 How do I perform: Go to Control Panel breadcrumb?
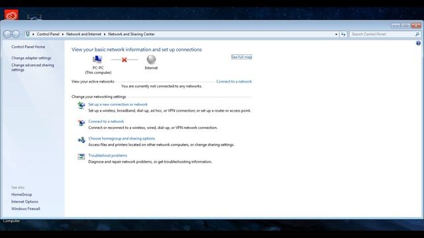pos(48,34)
